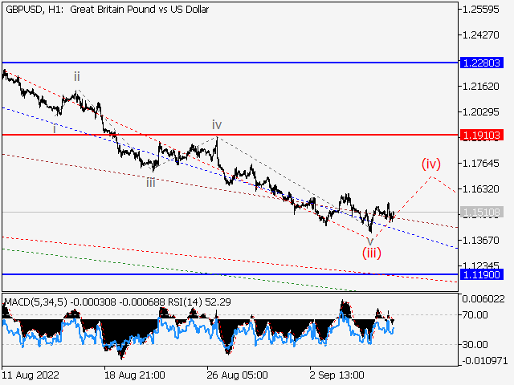This screenshot has width=514, height=385.
Task: Click the MACD value -0.000308
Action: [x=93, y=302]
